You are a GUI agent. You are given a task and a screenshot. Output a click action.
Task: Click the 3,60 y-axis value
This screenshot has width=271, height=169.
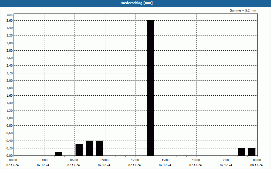(x=9, y=21)
